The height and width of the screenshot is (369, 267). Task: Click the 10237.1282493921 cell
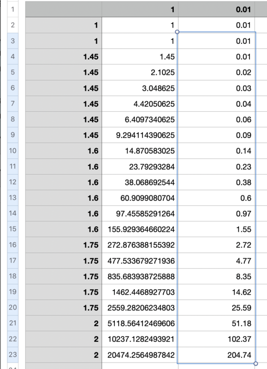click(140, 339)
